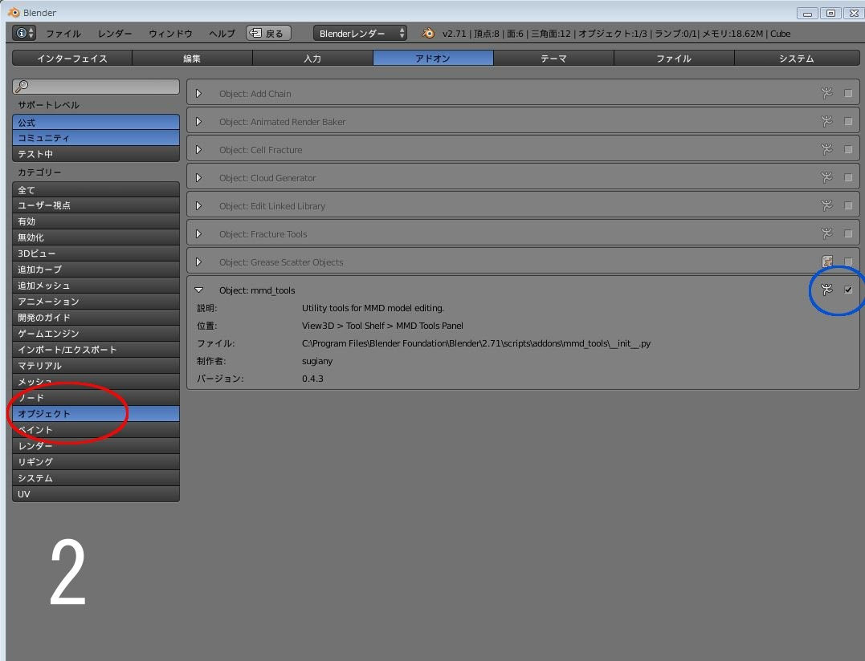Viewport: 865px width, 661px height.
Task: Open the ヘルプ menu
Action: click(222, 34)
